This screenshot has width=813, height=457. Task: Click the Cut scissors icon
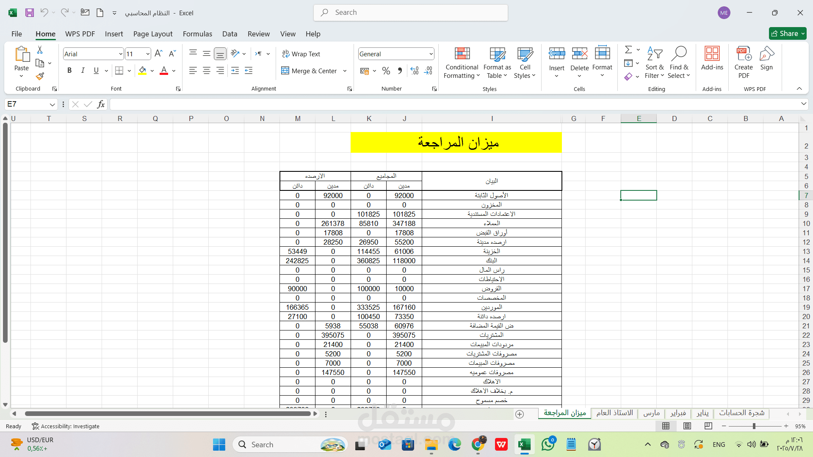point(40,50)
